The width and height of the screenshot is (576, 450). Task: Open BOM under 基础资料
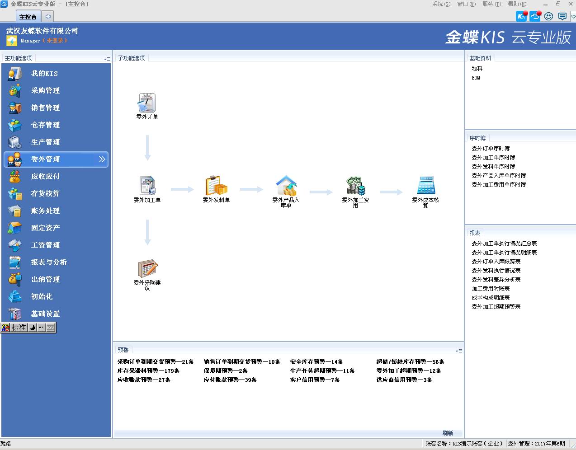click(476, 78)
